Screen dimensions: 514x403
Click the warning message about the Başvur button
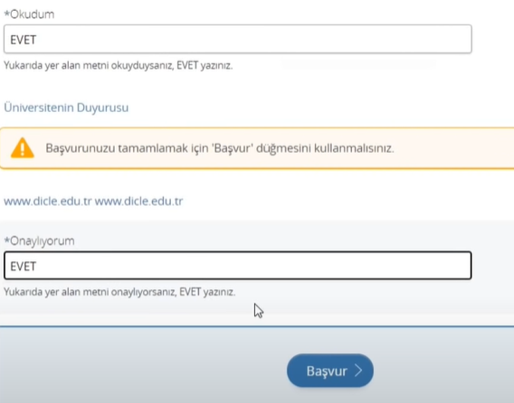tap(220, 148)
